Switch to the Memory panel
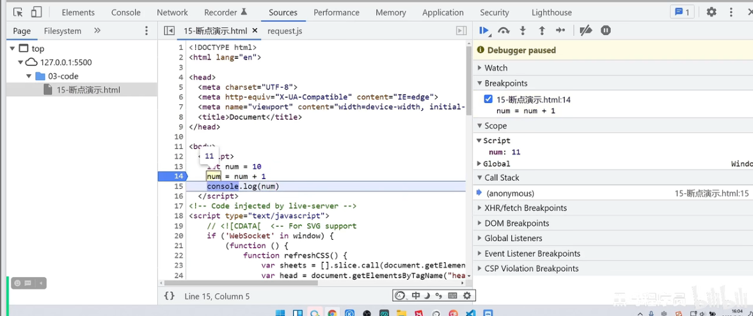753x316 pixels. click(391, 13)
